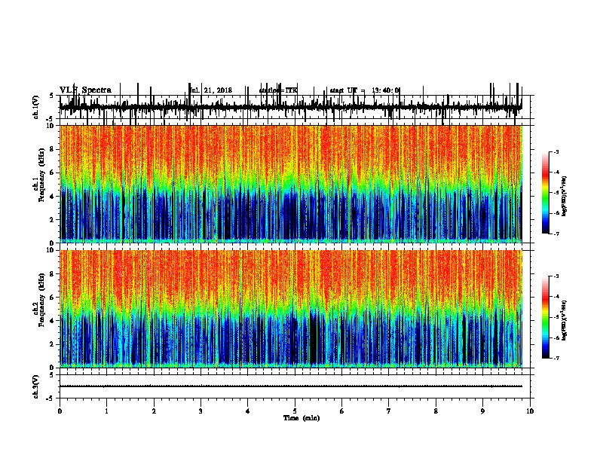597x461 pixels.
Task: Click the '-5' tick on ch.2 colorbar
Action: (556, 317)
